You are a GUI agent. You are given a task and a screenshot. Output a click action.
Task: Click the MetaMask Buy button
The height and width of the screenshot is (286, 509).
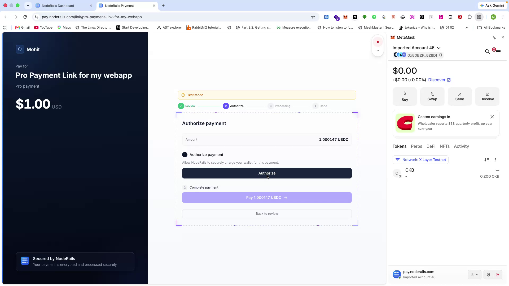click(405, 96)
